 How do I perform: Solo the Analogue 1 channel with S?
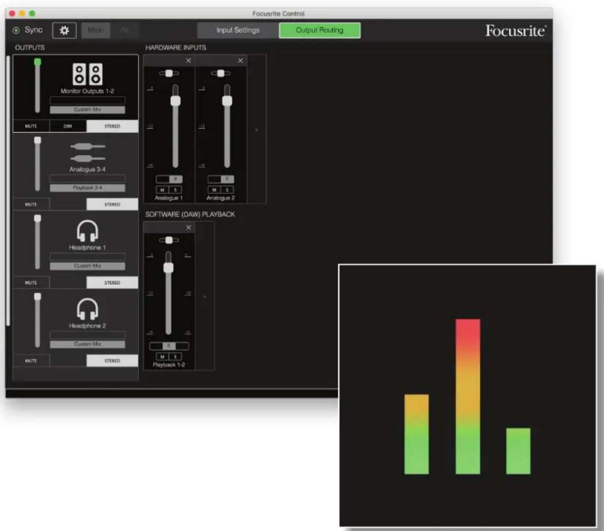coord(175,189)
